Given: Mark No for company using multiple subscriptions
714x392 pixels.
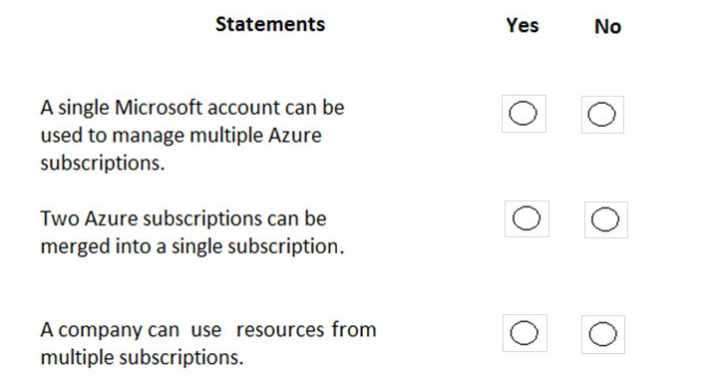Looking at the screenshot, I should (603, 334).
